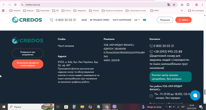The width and height of the screenshot is (206, 110).
Task: Open the Windows Start menu
Action: 4,107
